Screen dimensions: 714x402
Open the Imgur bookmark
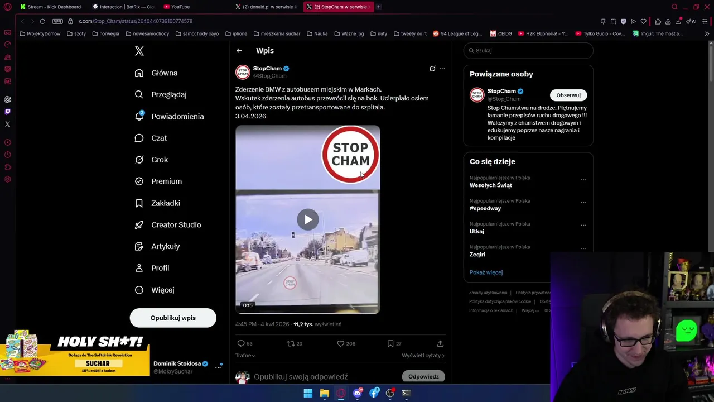tap(658, 33)
